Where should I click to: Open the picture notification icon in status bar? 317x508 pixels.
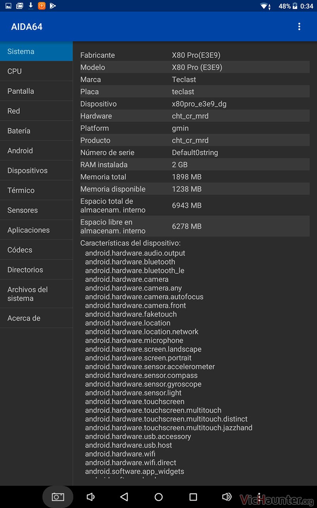click(x=8, y=6)
